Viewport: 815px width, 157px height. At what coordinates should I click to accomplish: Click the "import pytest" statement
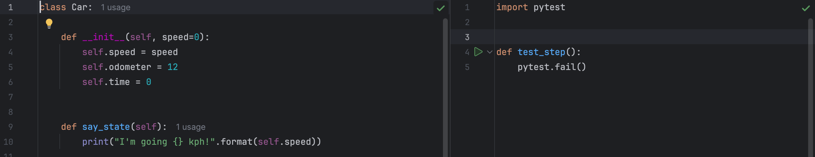coord(530,7)
